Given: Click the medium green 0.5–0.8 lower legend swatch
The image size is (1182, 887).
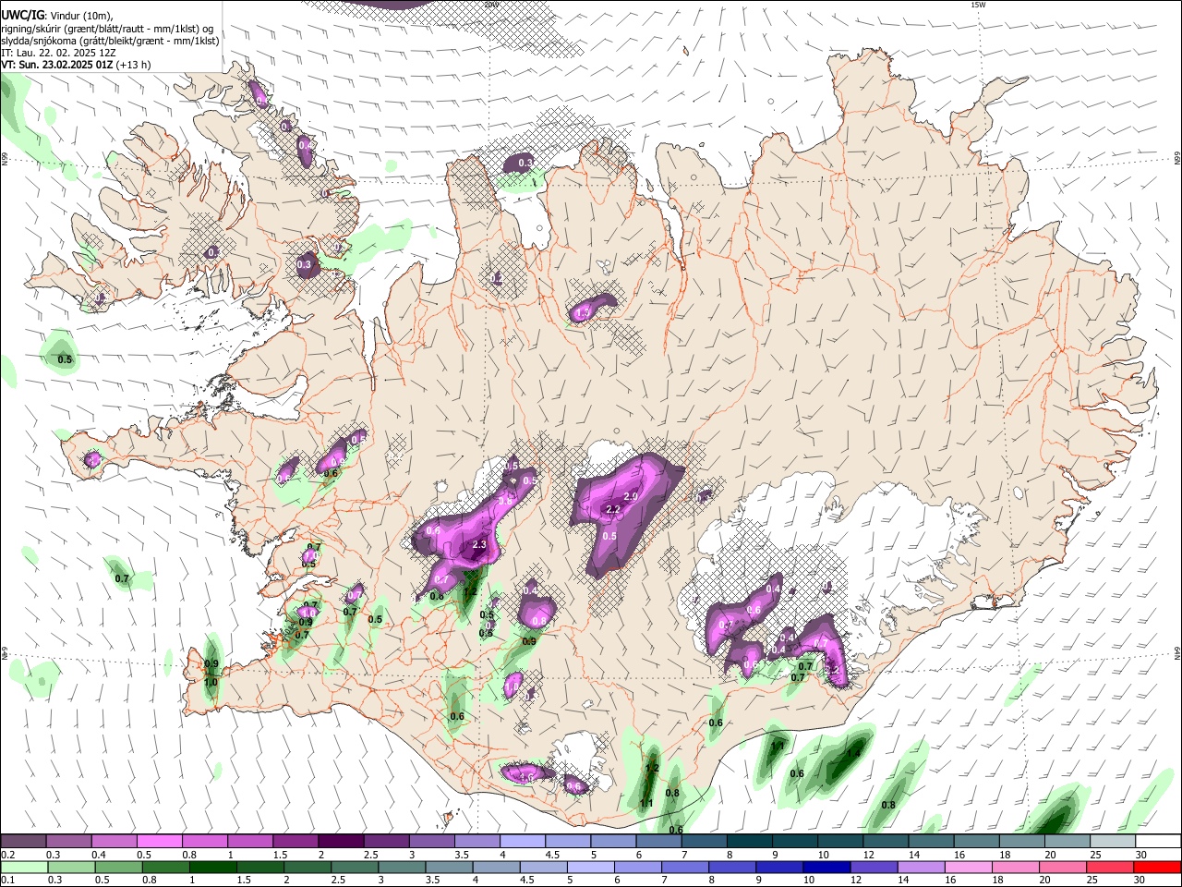Looking at the screenshot, I should coord(118,867).
